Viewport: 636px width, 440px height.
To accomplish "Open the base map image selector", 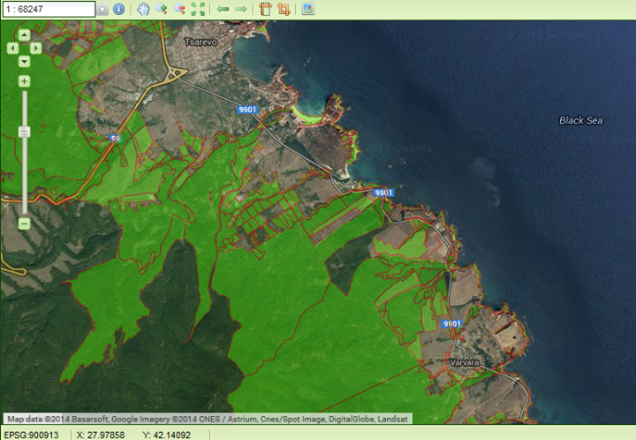I will 307,9.
